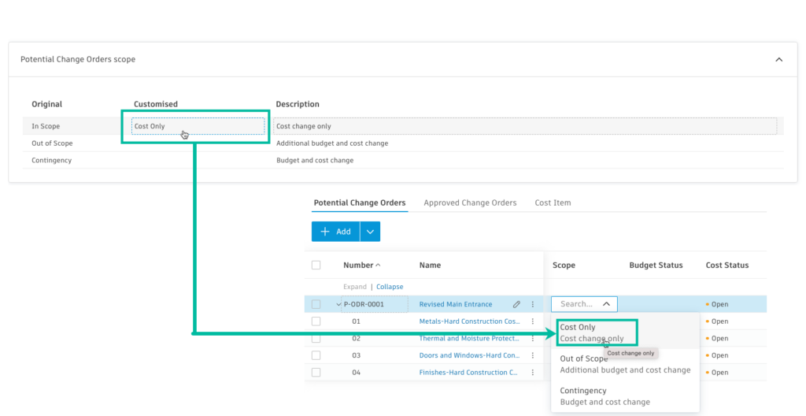Click the Collapse link
806x416 pixels.
pos(390,287)
